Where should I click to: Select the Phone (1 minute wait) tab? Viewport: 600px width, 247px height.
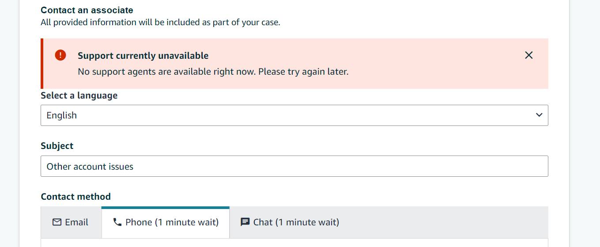(x=166, y=222)
